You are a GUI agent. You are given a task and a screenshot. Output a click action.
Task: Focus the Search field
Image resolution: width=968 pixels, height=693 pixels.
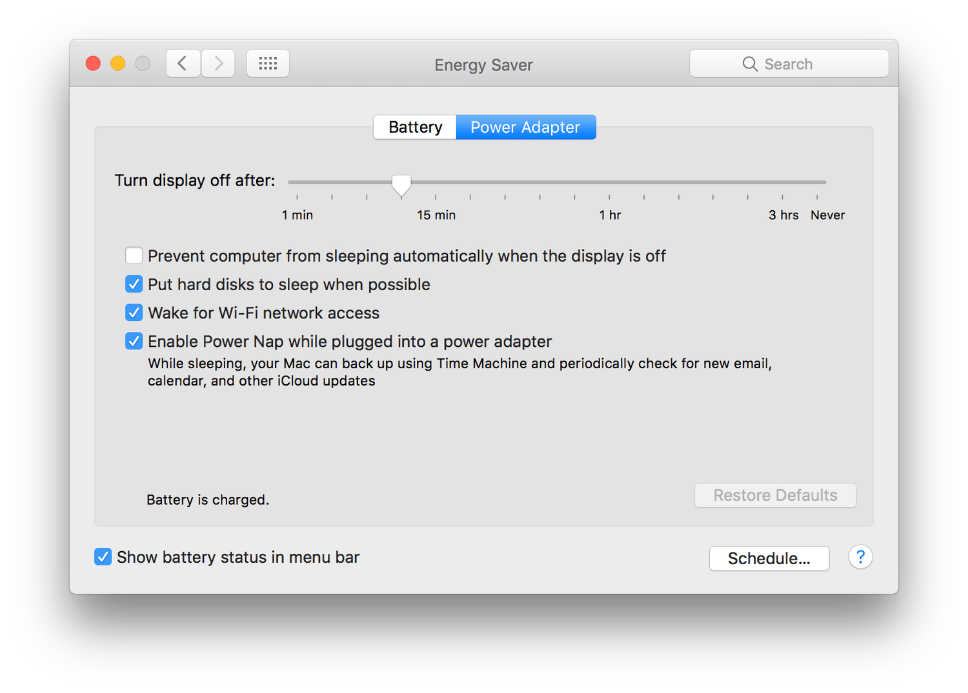tap(789, 64)
